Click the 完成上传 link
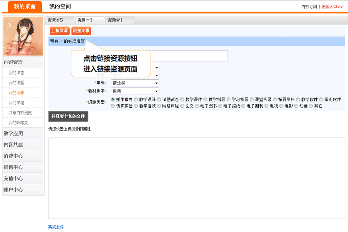 point(56,227)
